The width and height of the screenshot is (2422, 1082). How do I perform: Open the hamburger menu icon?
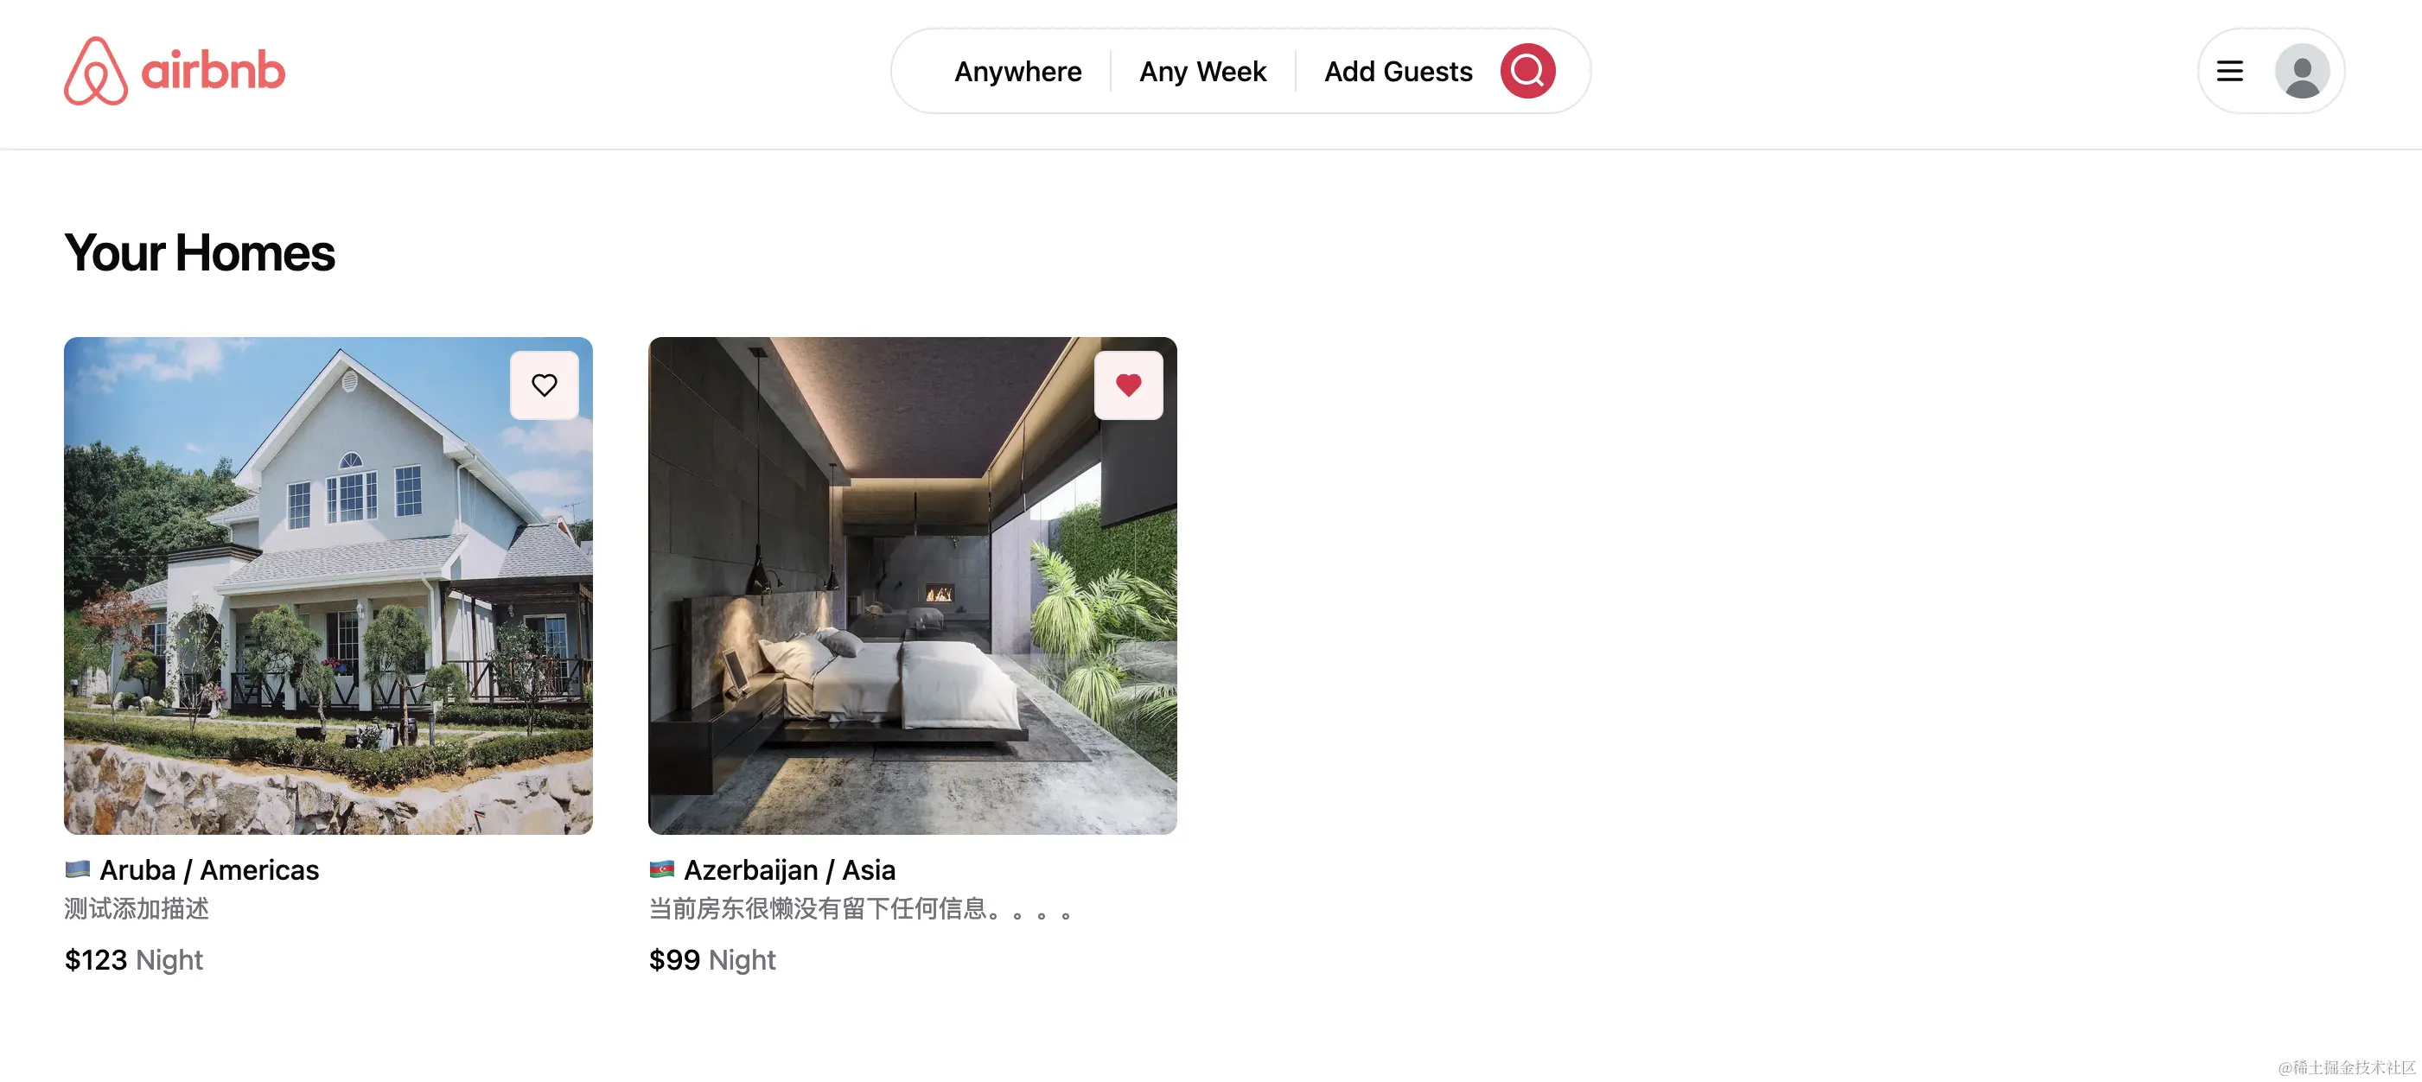tap(2229, 71)
